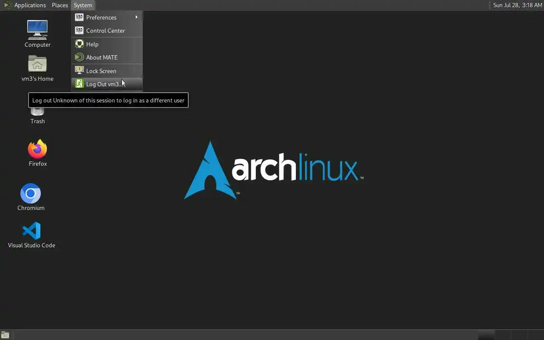Select Lock Screen menu entry
Image resolution: width=544 pixels, height=340 pixels.
coord(107,71)
